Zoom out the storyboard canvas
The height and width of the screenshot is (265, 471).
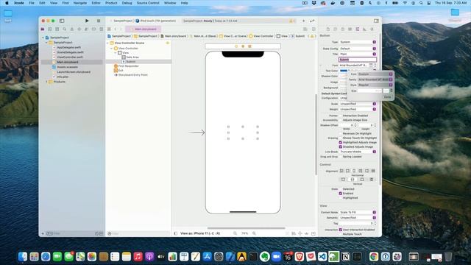point(235,233)
